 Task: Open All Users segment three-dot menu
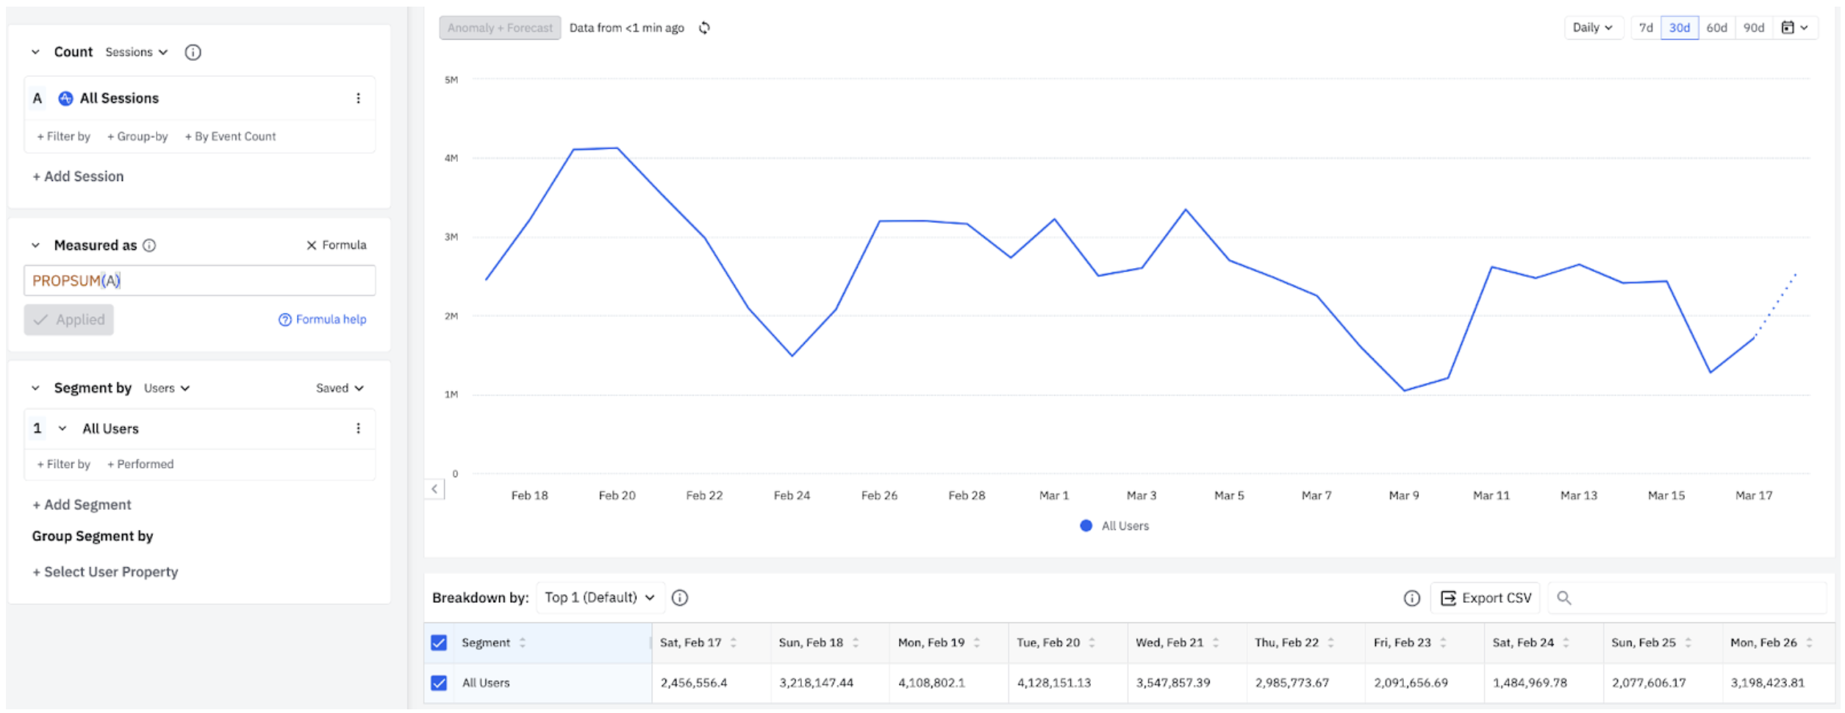click(358, 429)
